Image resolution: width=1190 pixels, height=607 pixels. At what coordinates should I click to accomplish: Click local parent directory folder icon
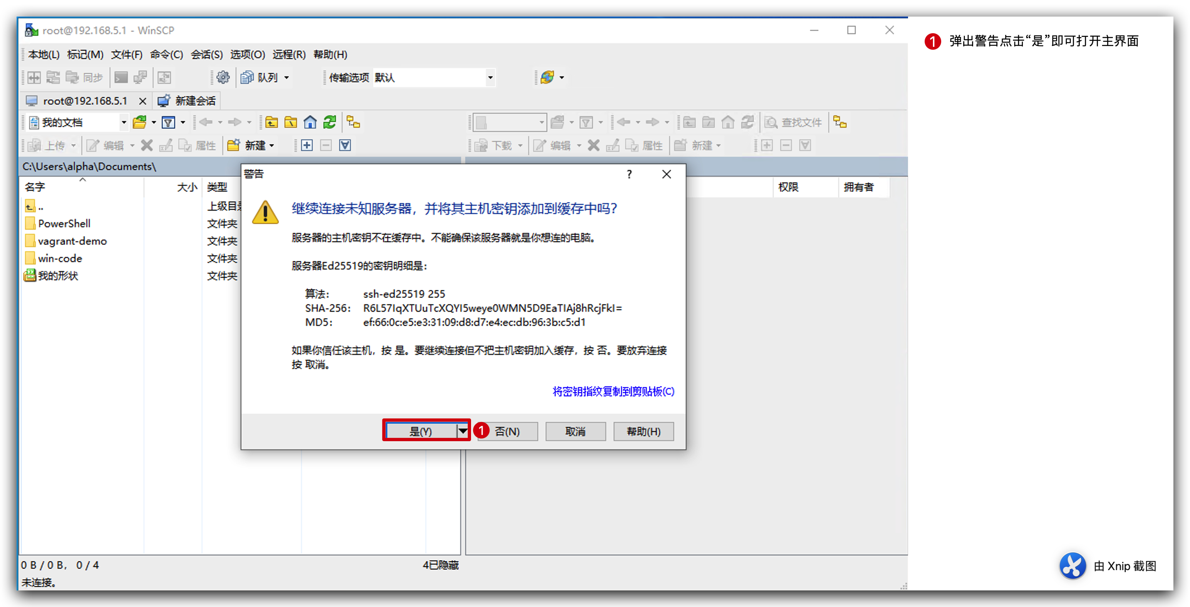[271, 122]
